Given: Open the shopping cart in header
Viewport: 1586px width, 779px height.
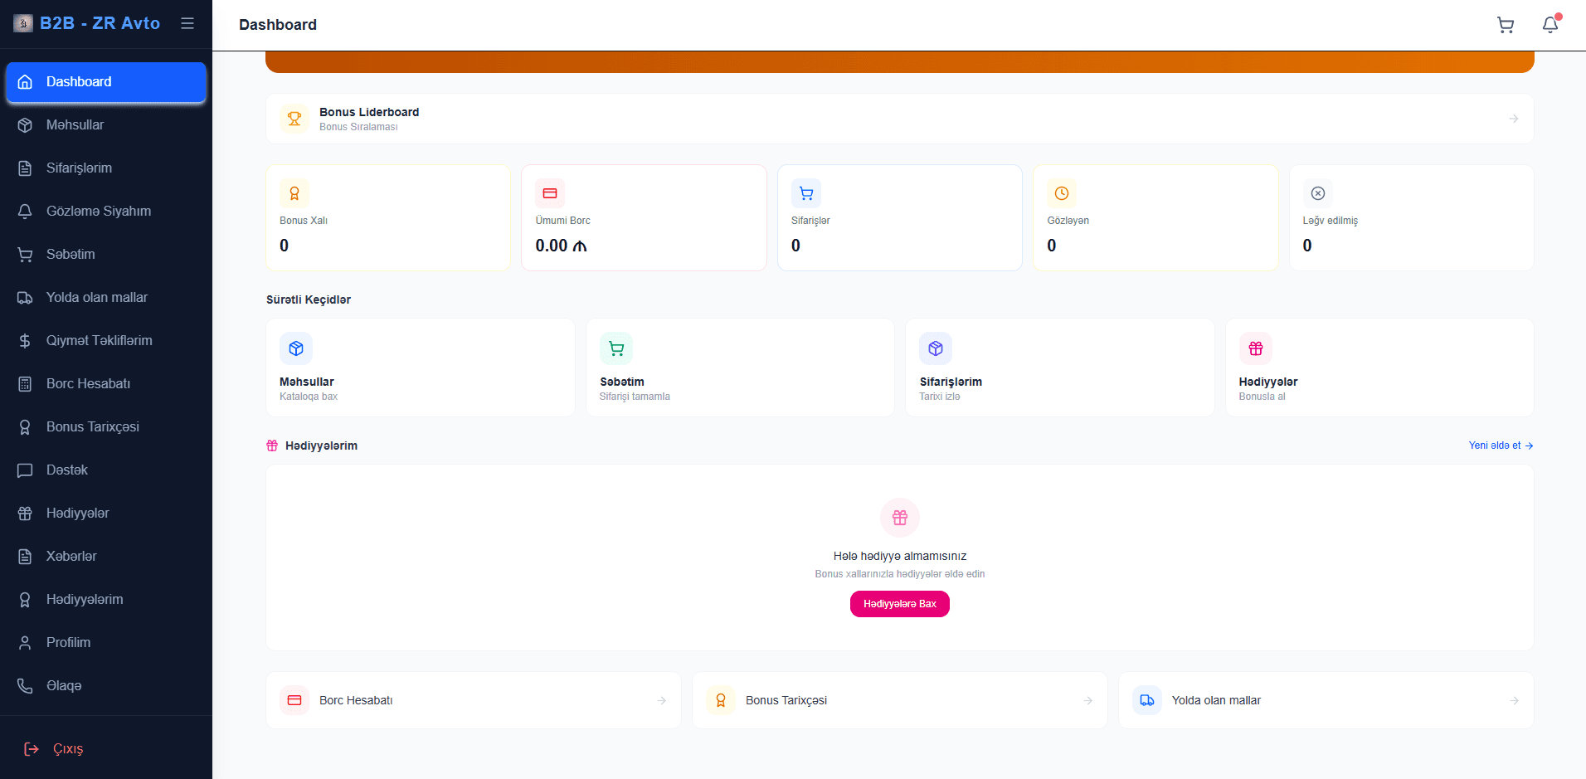Looking at the screenshot, I should coord(1506,25).
